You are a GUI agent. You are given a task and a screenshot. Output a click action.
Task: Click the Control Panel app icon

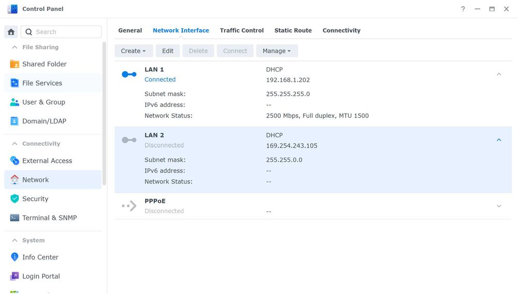(12, 9)
